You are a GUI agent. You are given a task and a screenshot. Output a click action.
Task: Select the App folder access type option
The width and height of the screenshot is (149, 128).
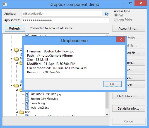tap(116, 20)
